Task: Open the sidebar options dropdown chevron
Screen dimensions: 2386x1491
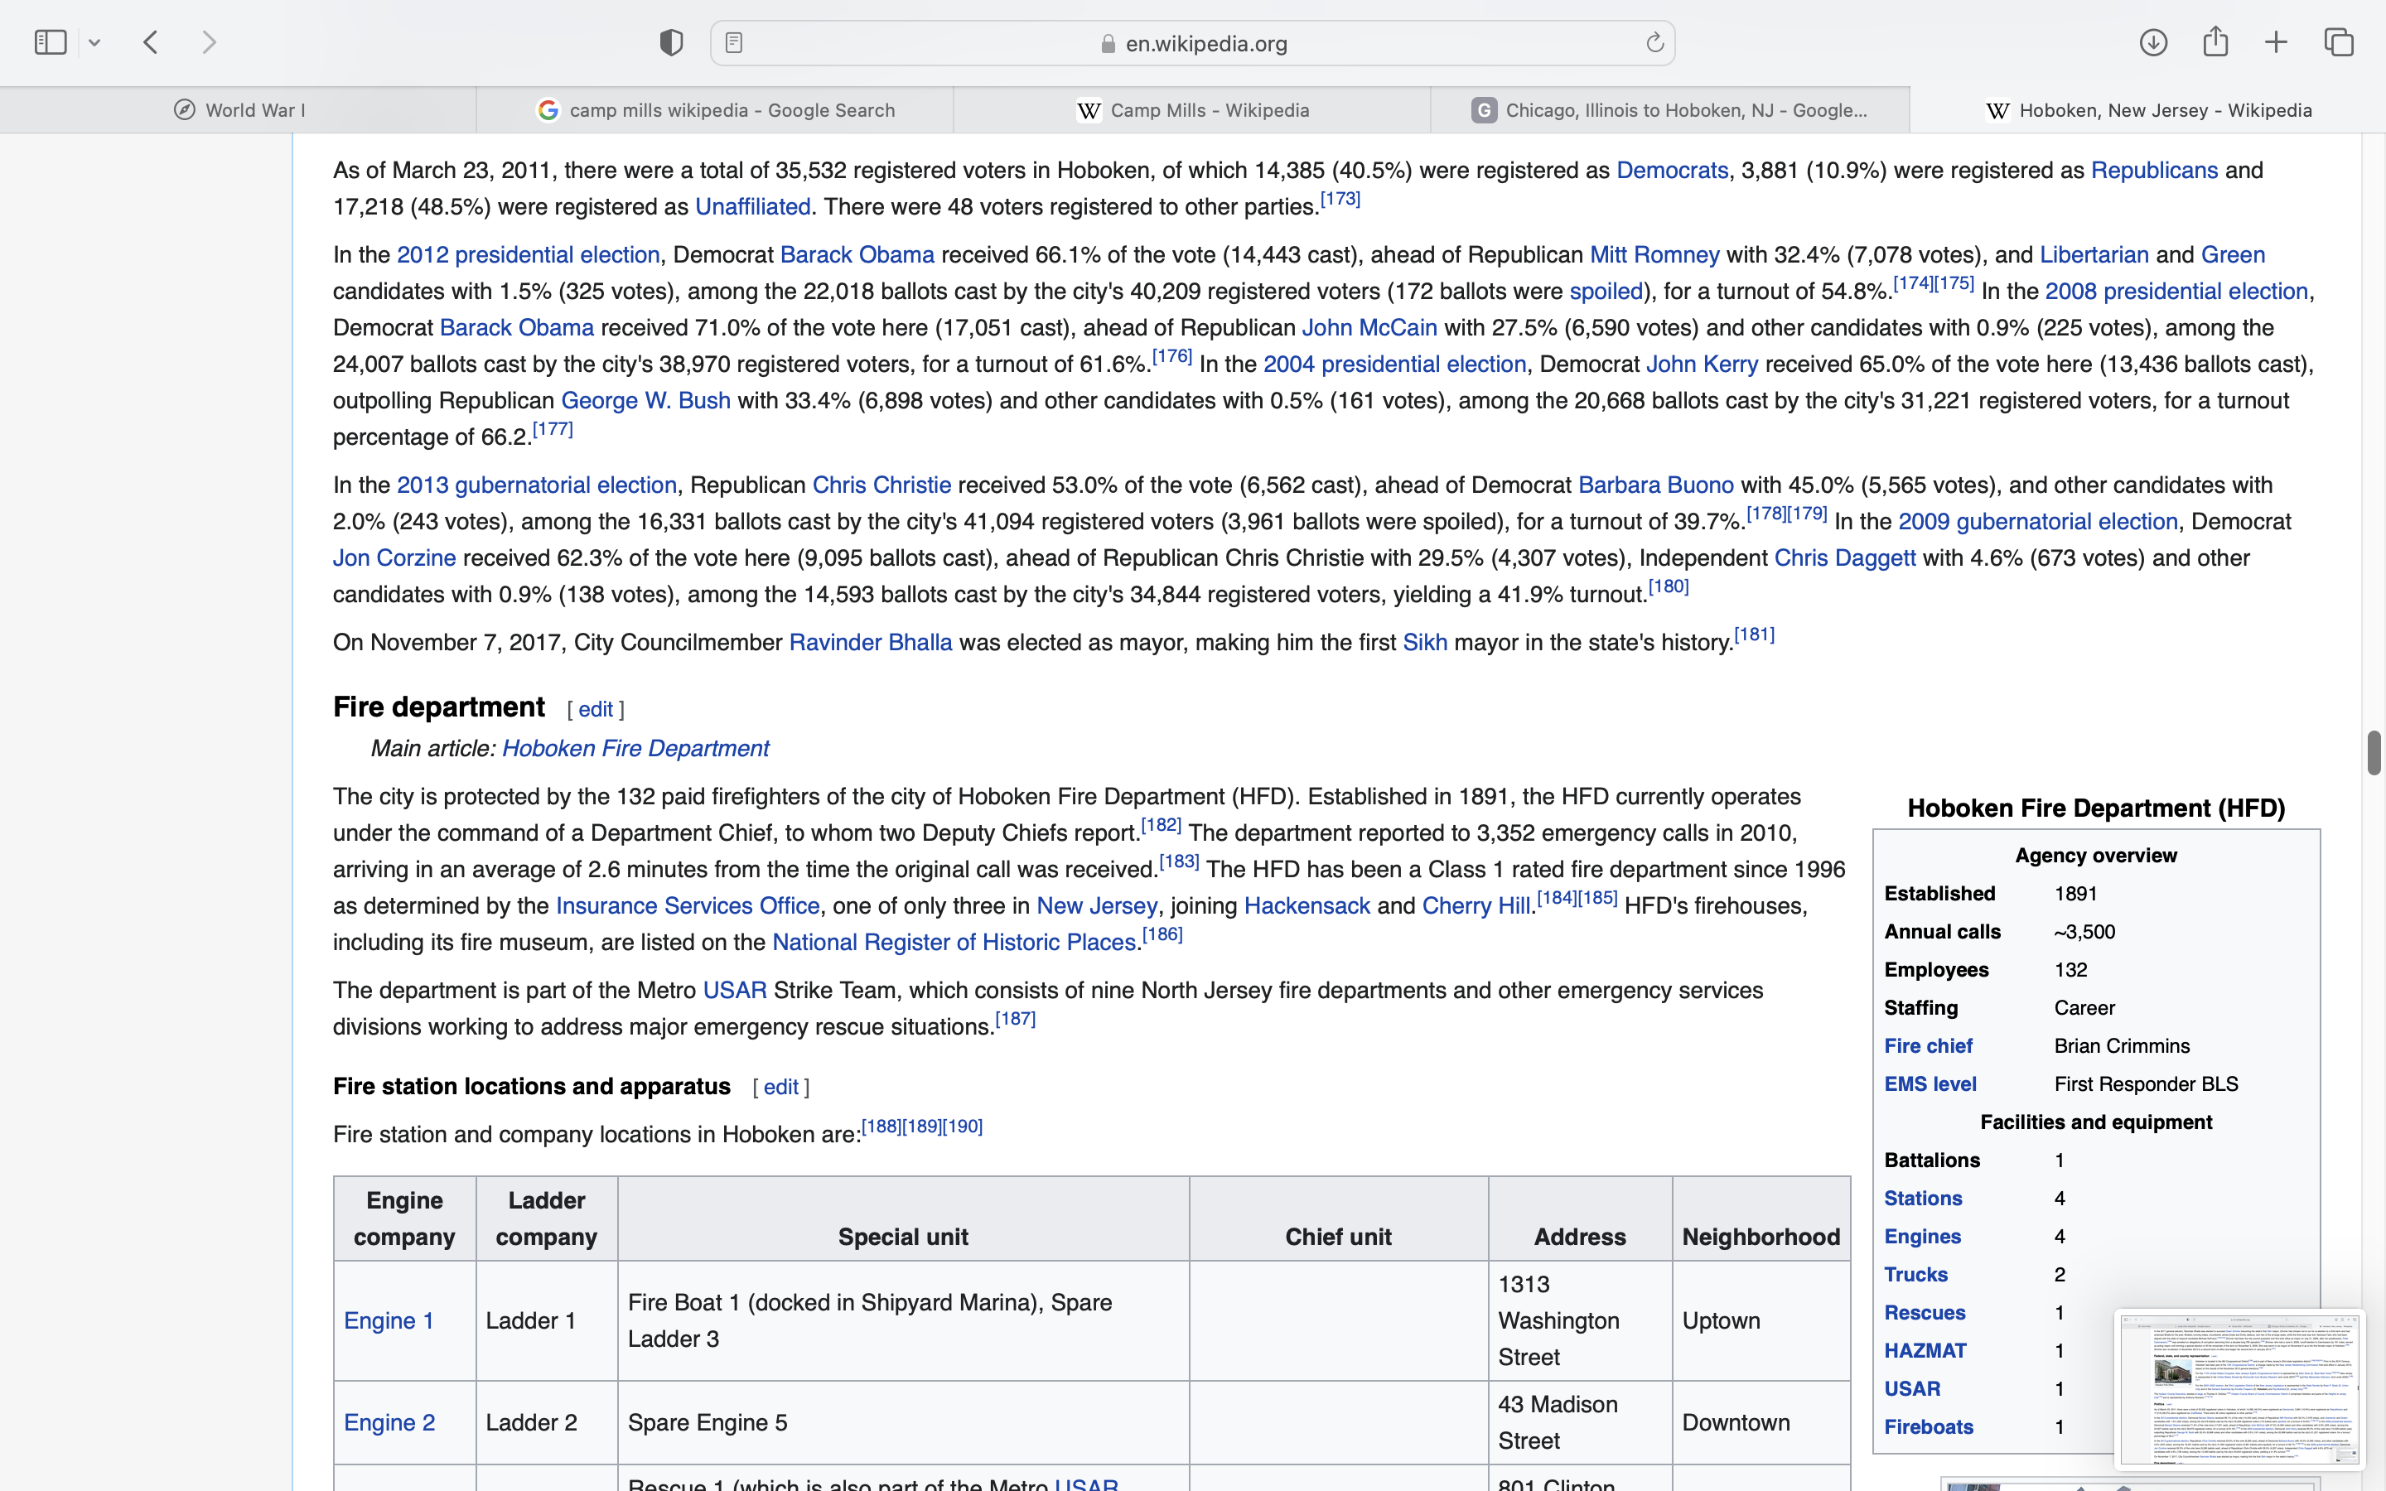Action: pos(94,42)
